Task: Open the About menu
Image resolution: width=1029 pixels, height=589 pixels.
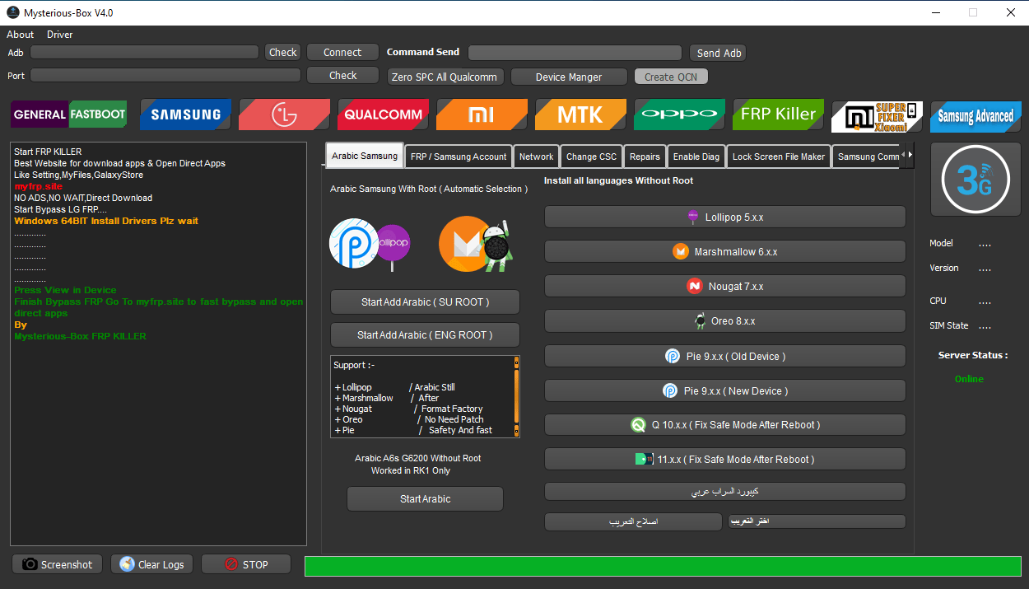Action: click(x=19, y=35)
